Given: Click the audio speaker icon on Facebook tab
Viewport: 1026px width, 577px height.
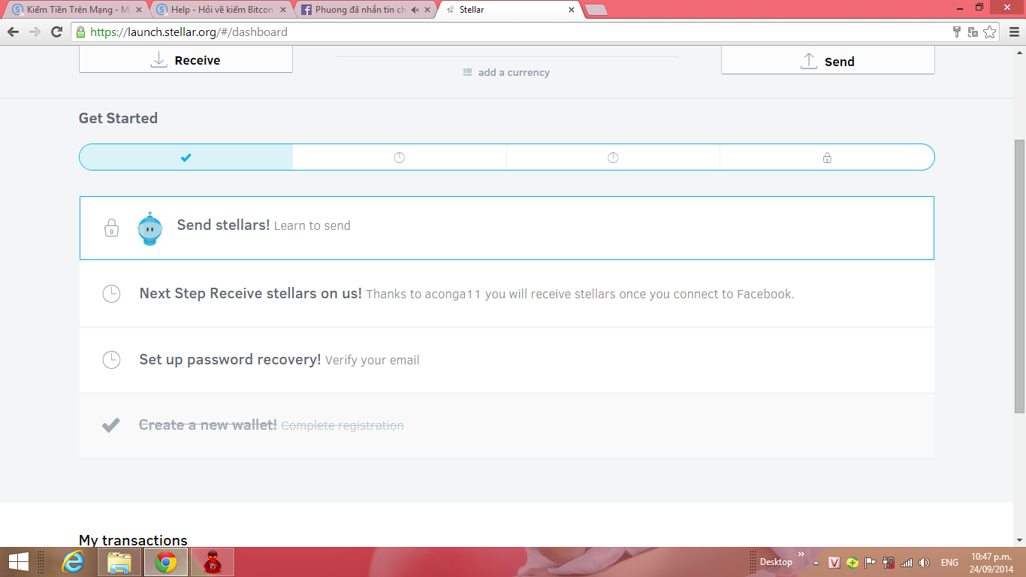Looking at the screenshot, I should point(415,10).
